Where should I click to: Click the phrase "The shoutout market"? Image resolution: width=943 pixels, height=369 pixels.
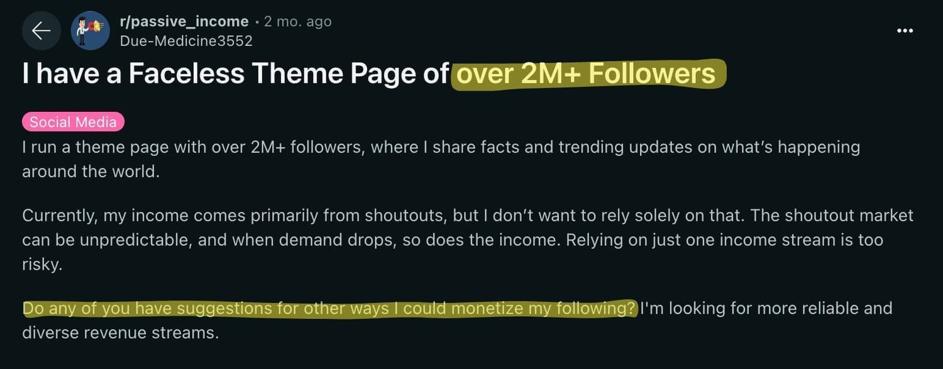829,216
